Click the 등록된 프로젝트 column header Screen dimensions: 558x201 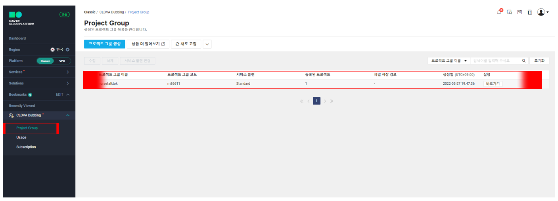pyautogui.click(x=318, y=74)
